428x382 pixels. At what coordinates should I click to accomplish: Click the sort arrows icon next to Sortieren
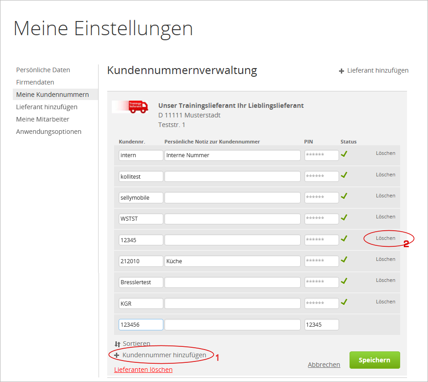coord(116,343)
